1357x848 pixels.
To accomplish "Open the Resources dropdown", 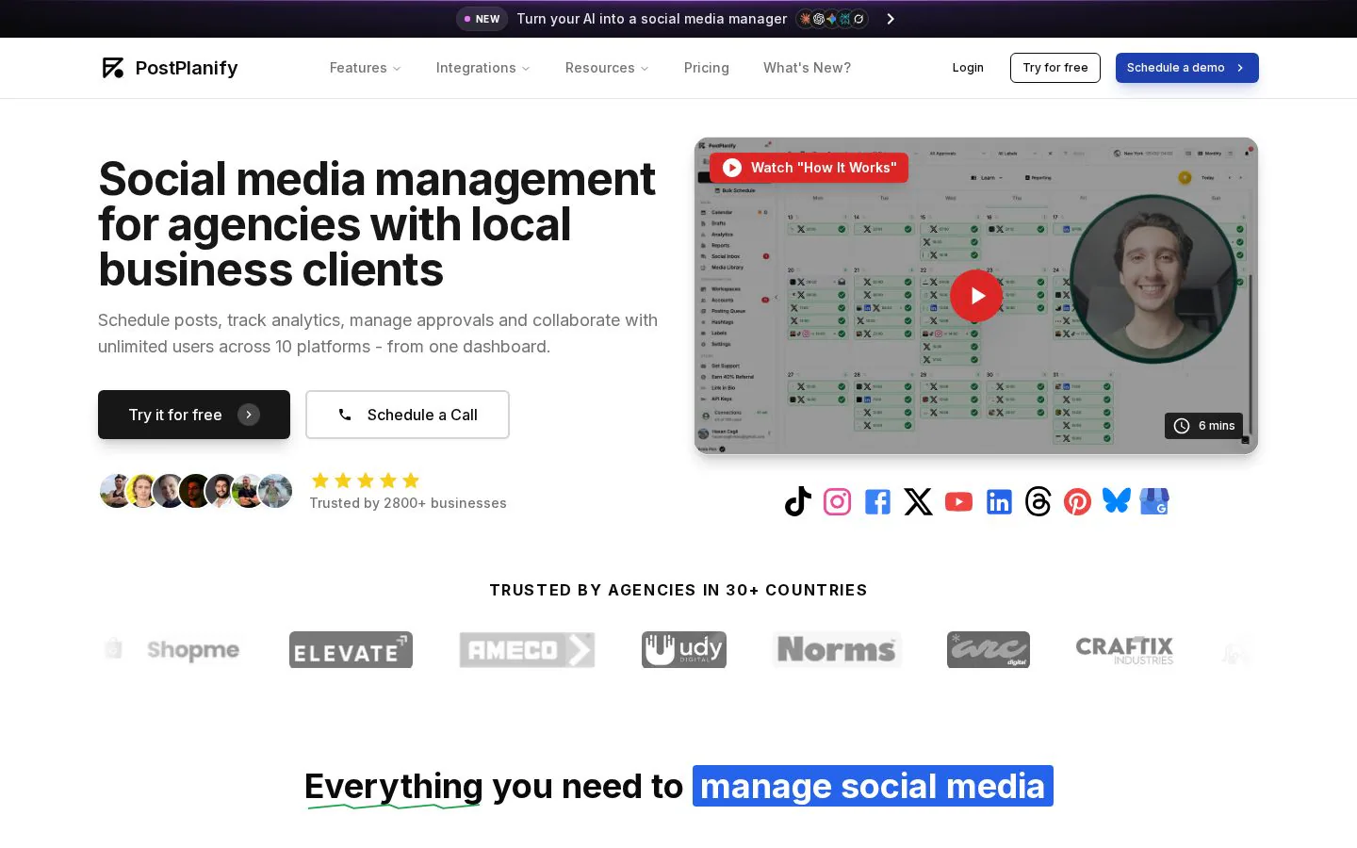I will (x=607, y=68).
